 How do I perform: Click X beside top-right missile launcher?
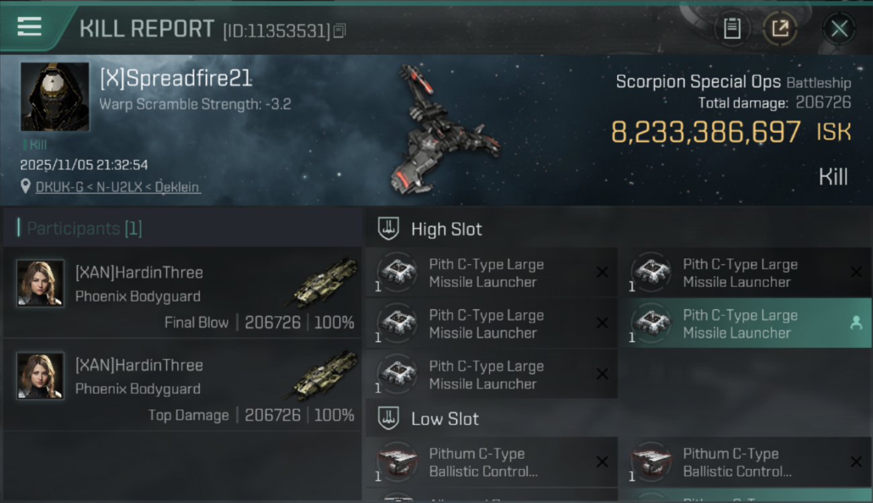pos(856,272)
